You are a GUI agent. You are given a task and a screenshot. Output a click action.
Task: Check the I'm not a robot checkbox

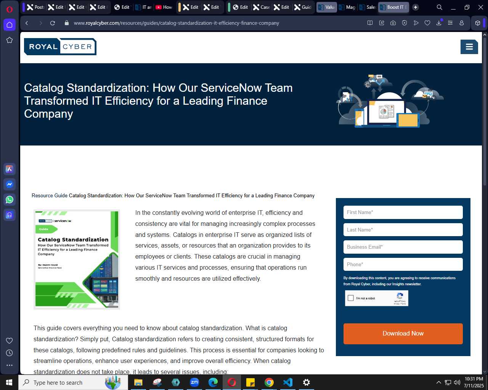pos(351,298)
